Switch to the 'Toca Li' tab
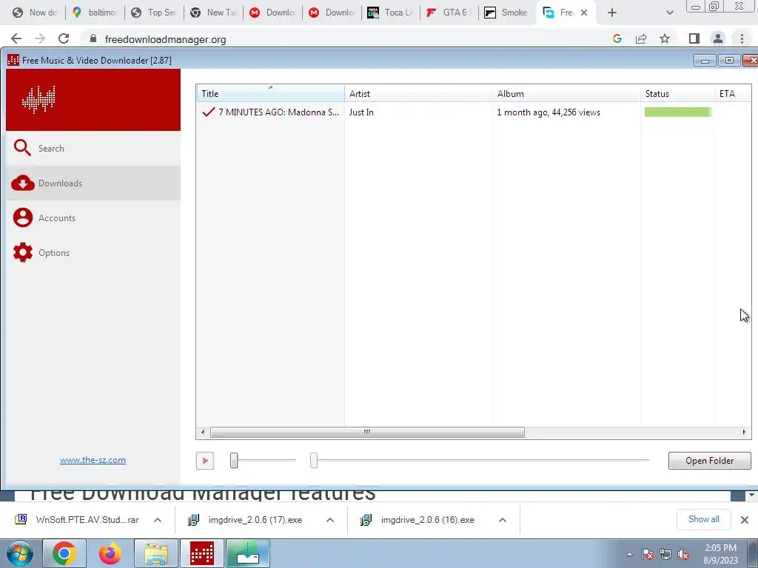 tap(391, 13)
